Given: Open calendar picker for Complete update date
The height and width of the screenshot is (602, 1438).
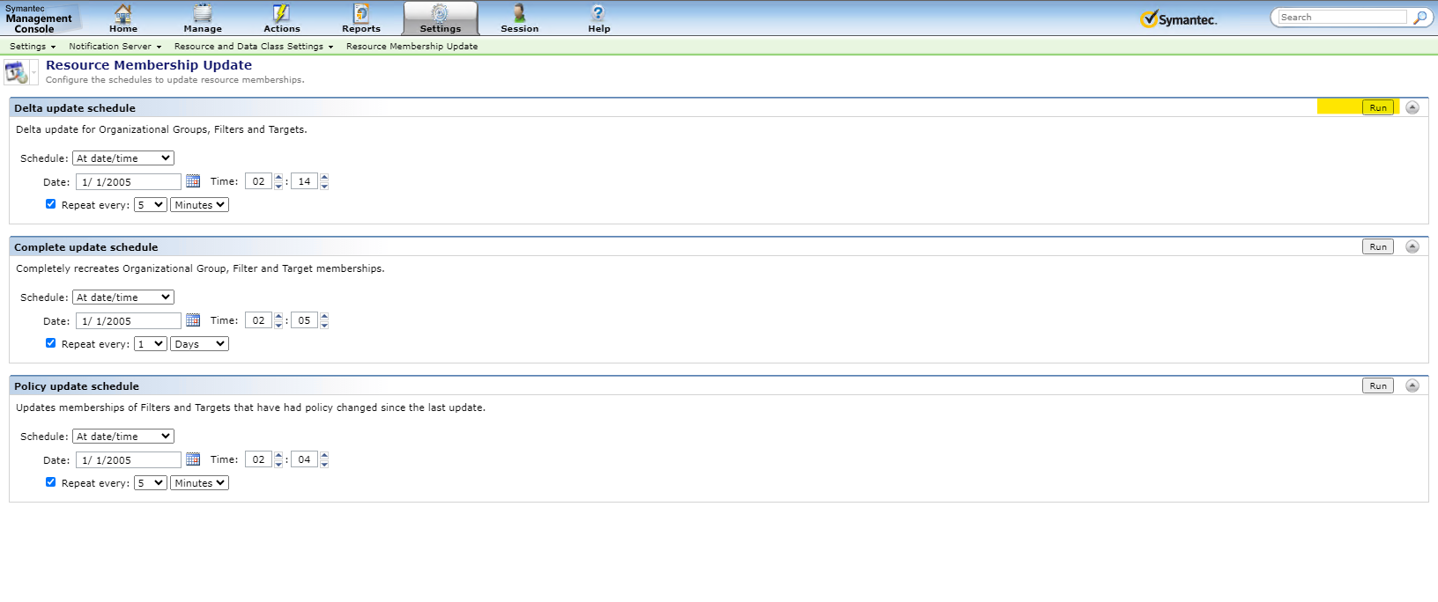Looking at the screenshot, I should click(193, 320).
